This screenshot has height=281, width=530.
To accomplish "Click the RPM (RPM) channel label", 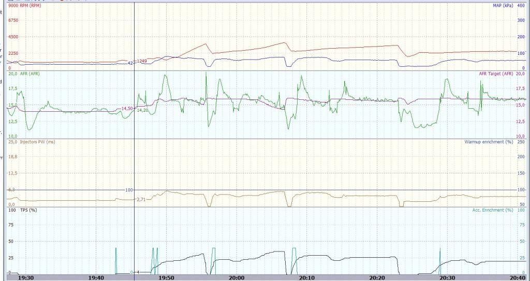I will (x=30, y=6).
